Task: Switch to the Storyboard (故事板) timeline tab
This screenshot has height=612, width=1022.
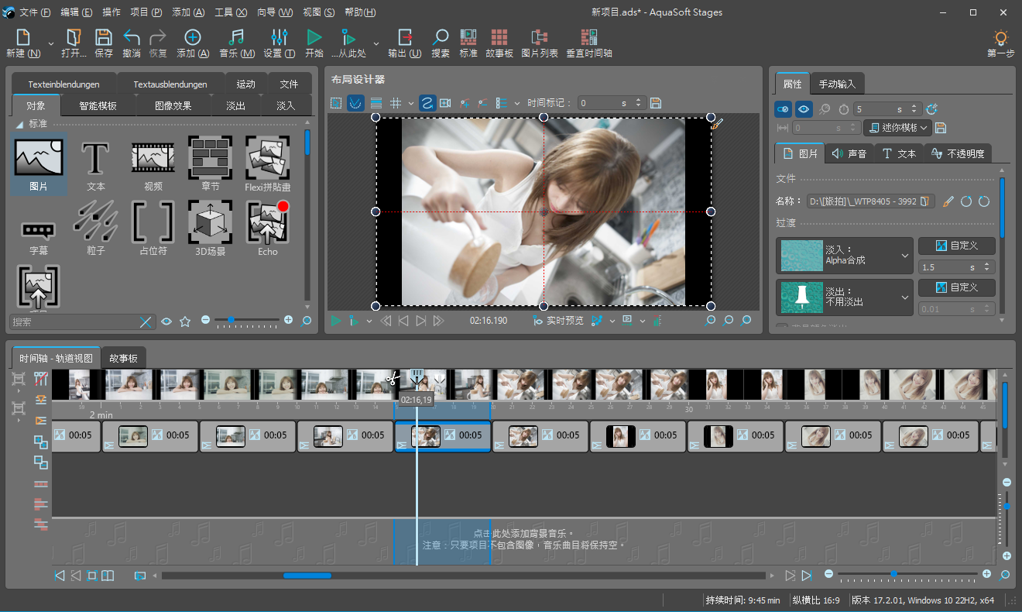Action: pyautogui.click(x=123, y=359)
